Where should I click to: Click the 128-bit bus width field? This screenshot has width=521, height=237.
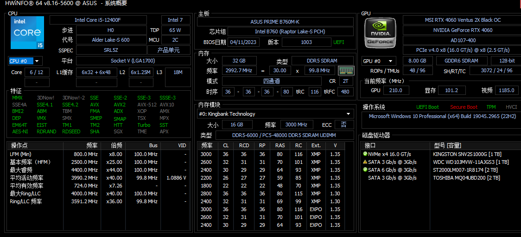point(507,61)
